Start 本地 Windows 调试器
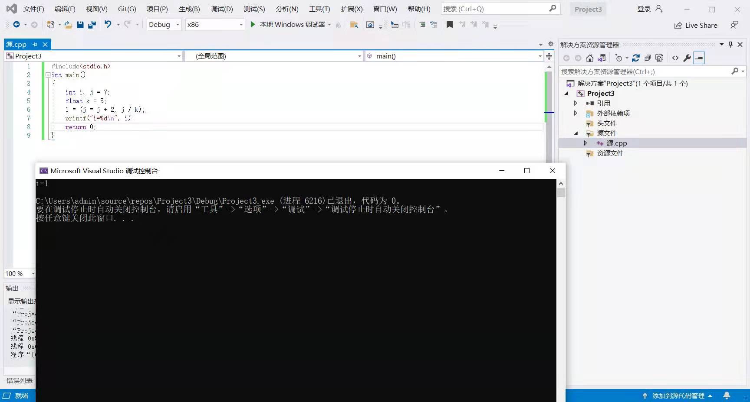Viewport: 750px width, 402px height. [x=289, y=25]
